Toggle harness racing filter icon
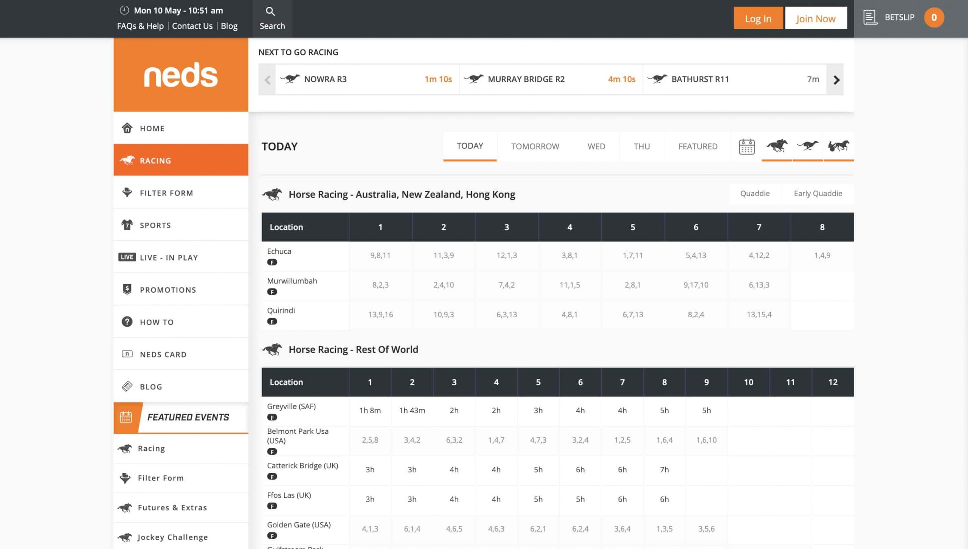Screen dimensions: 968x549 tap(838, 146)
